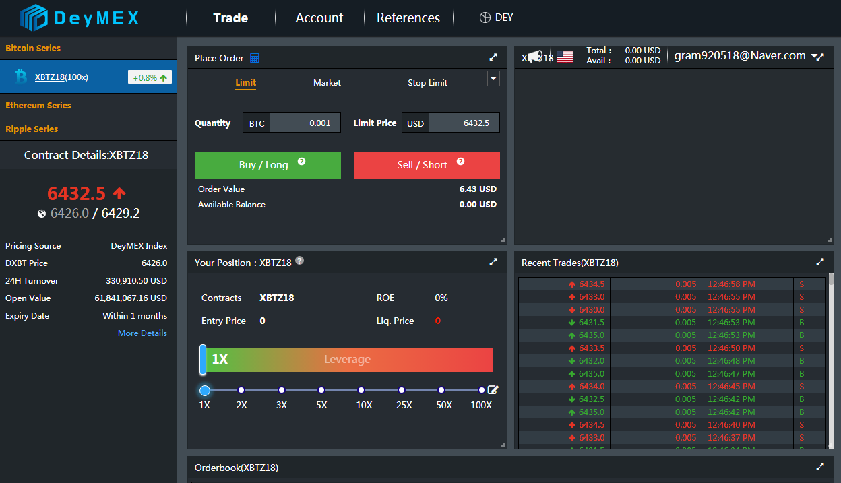Click the Buy / Long help icon

pyautogui.click(x=301, y=162)
